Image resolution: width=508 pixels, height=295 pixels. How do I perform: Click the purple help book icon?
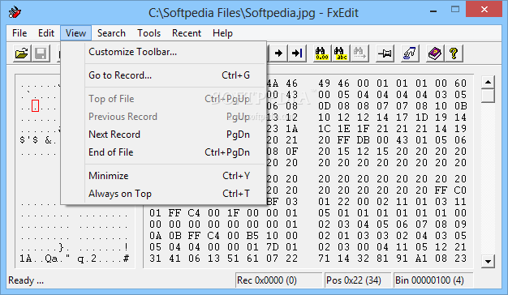pos(435,53)
